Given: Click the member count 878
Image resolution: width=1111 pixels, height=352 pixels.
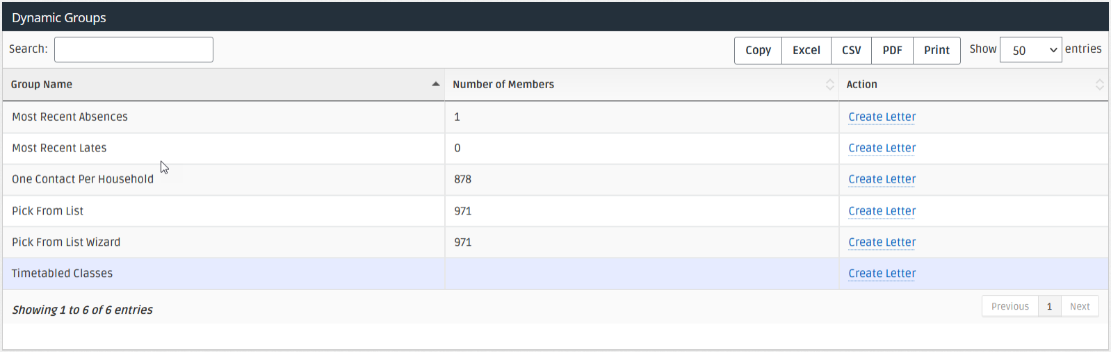Looking at the screenshot, I should tap(462, 179).
